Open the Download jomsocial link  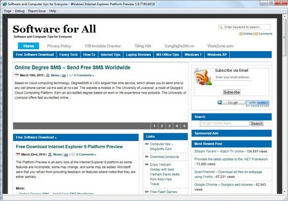pos(164,157)
